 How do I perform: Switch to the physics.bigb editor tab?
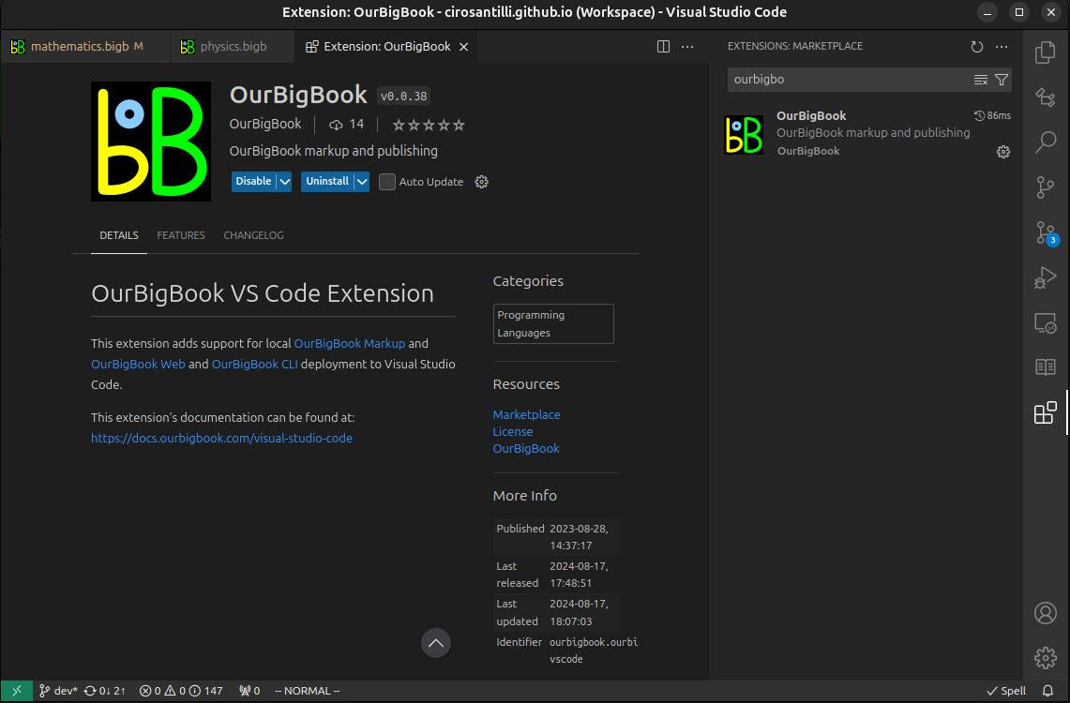tap(233, 46)
